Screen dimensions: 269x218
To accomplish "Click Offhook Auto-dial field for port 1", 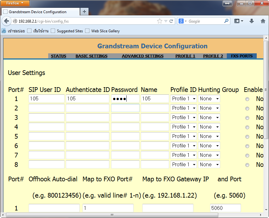I will (54, 208).
